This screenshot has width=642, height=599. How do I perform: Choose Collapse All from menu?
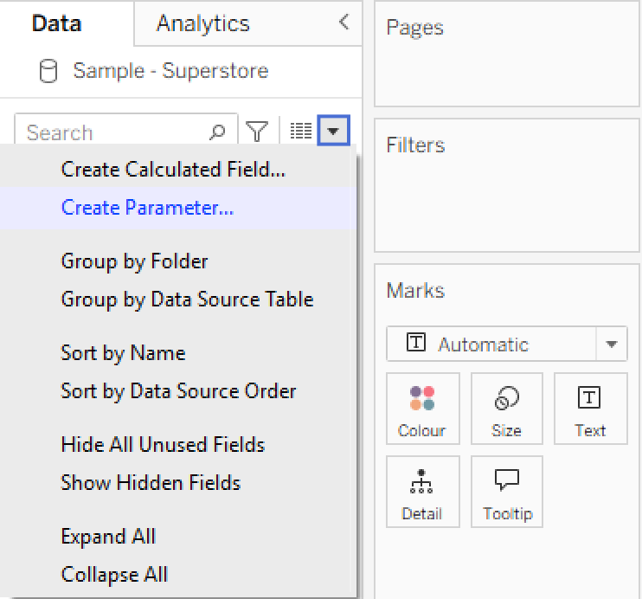[x=114, y=575]
